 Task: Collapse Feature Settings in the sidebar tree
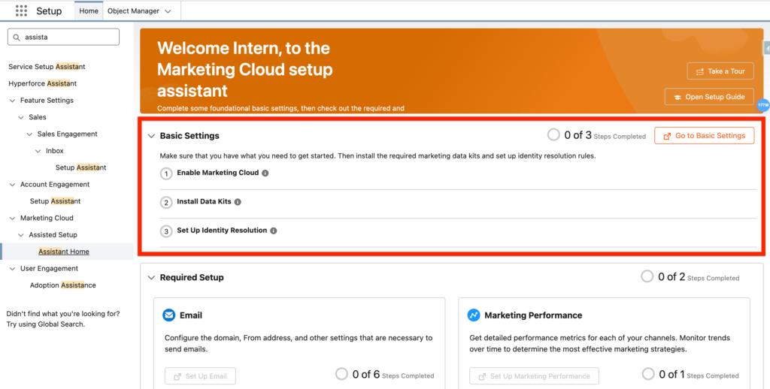pos(13,101)
